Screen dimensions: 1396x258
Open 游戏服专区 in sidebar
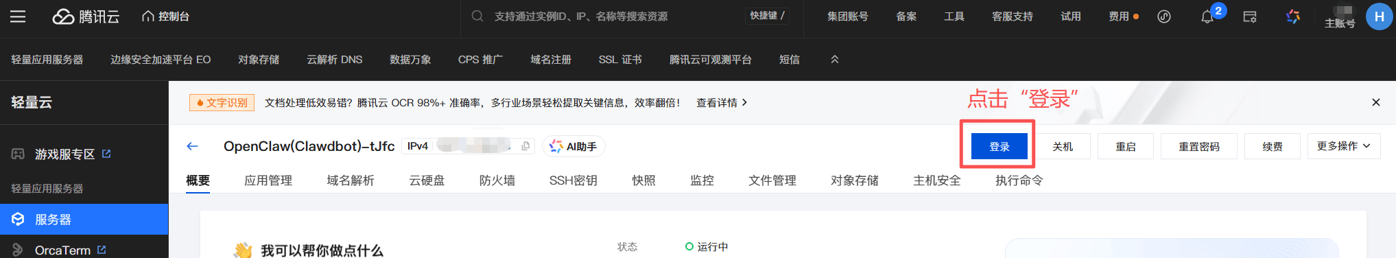pos(64,154)
